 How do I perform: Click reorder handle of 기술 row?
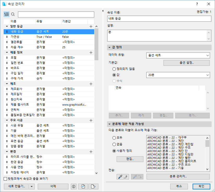click(7, 131)
